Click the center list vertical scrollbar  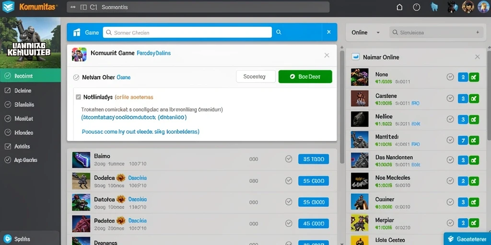342,106
